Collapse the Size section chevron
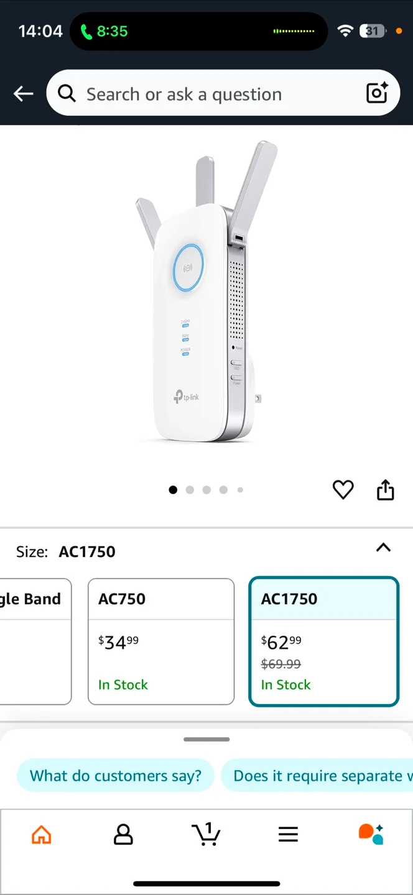 click(383, 548)
